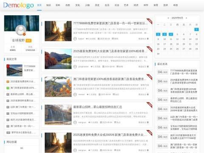
Task: Select day 24 in the calendar
Action: click(x=164, y=49)
